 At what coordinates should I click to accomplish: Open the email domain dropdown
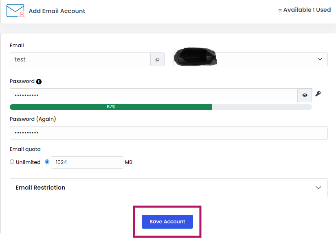click(x=250, y=59)
